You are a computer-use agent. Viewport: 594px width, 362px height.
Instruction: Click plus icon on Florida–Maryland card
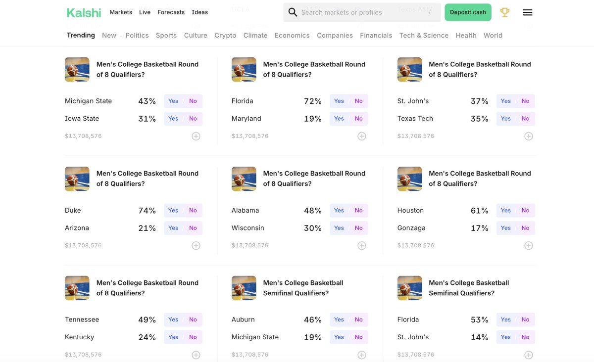362,136
